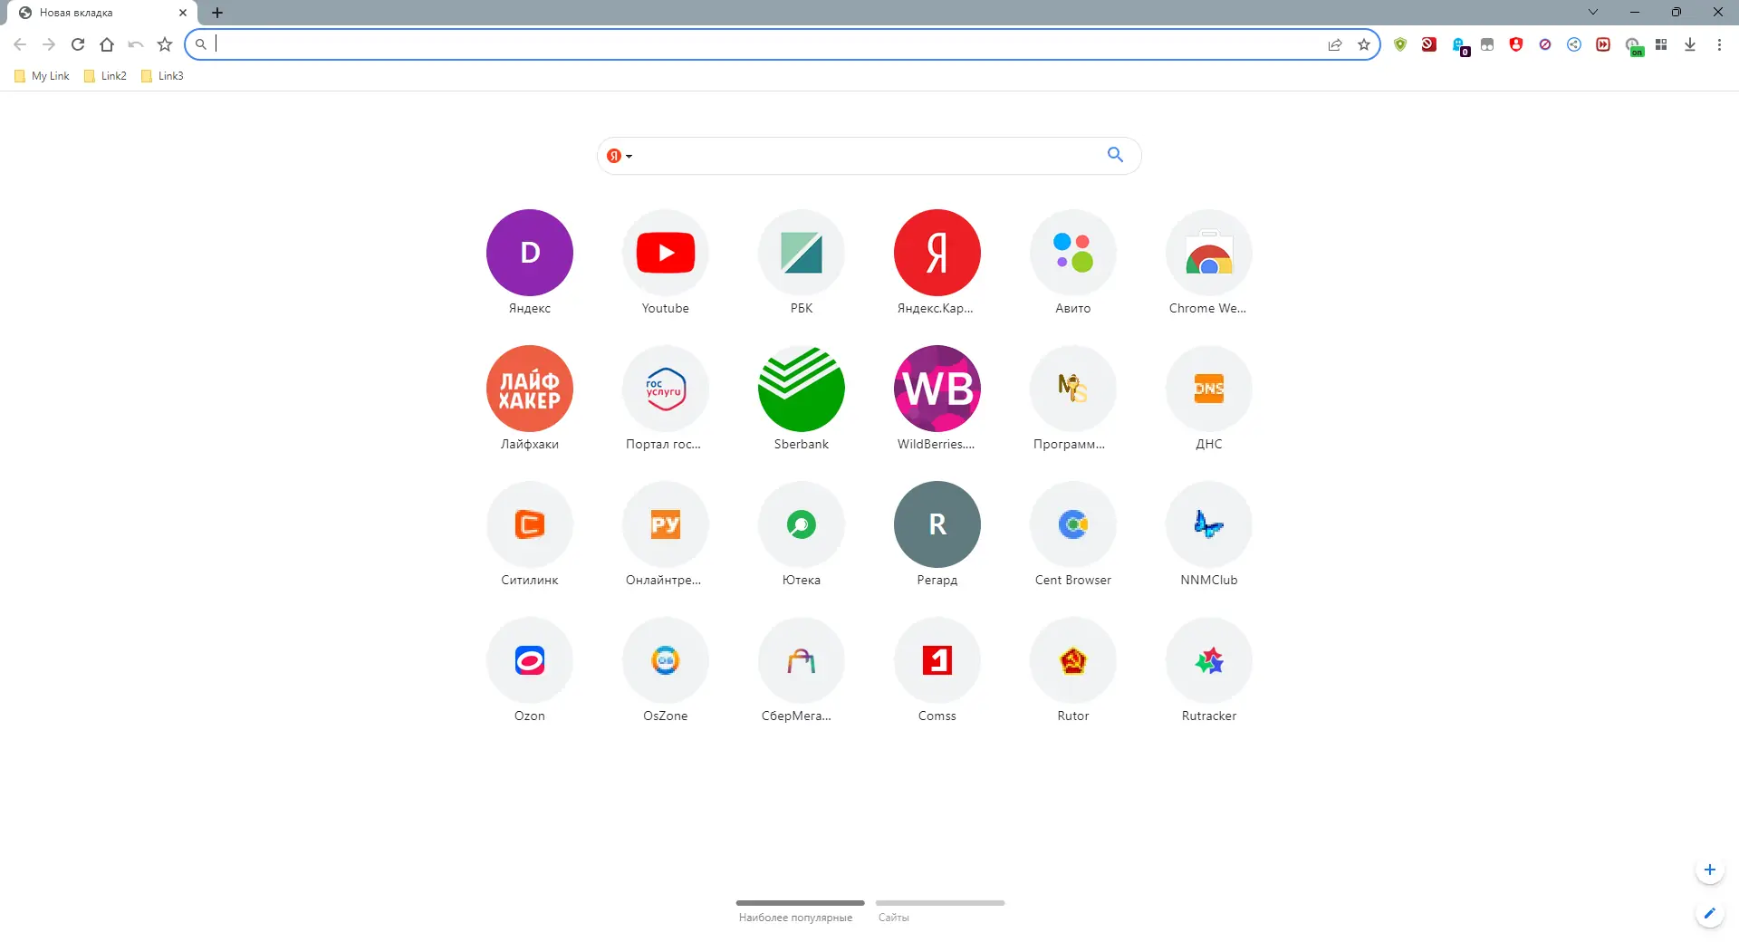1739x942 pixels.
Task: Open the Chrome We... speed dial
Action: click(x=1209, y=263)
